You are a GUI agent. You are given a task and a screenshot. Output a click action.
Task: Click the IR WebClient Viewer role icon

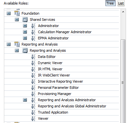33,75
